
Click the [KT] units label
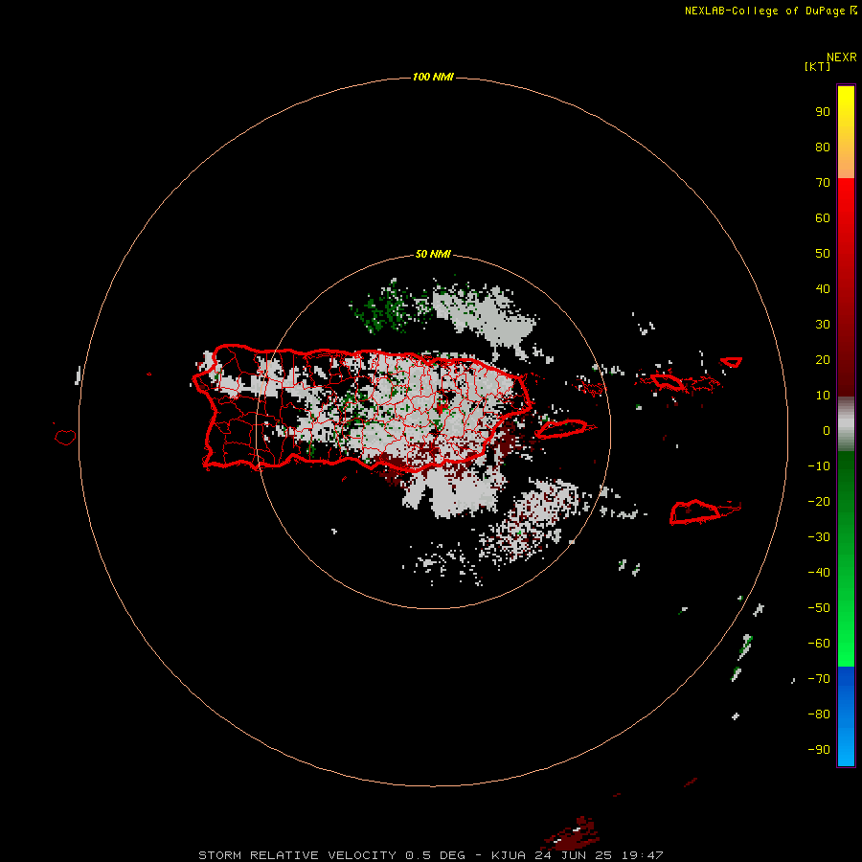(x=817, y=66)
